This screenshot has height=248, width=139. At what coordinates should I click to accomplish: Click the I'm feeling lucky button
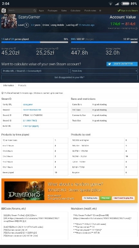click(x=90, y=198)
